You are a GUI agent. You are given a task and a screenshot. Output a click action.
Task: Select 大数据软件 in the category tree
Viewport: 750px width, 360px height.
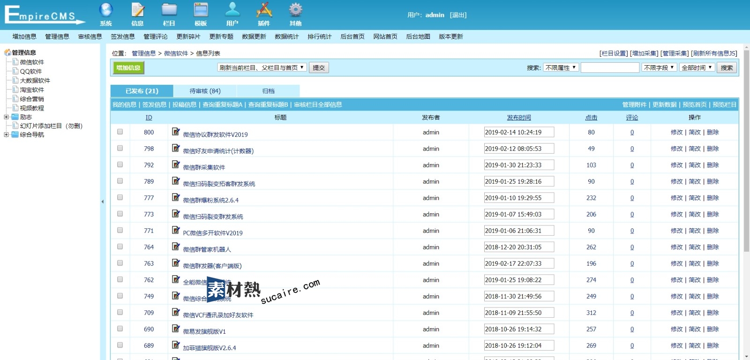point(35,81)
